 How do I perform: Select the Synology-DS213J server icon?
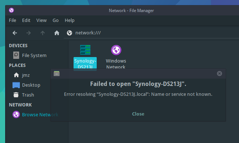(x=85, y=50)
